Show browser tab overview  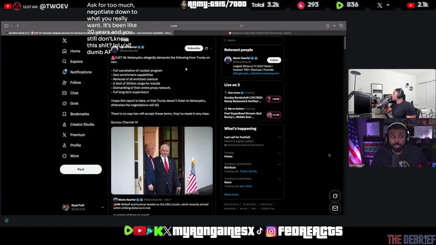341,26
